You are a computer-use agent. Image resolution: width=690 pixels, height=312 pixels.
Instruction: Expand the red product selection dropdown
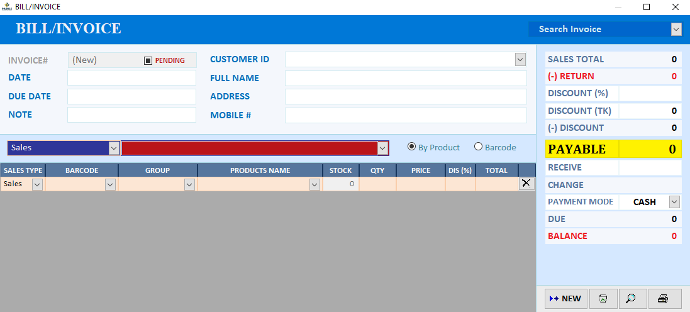[382, 148]
